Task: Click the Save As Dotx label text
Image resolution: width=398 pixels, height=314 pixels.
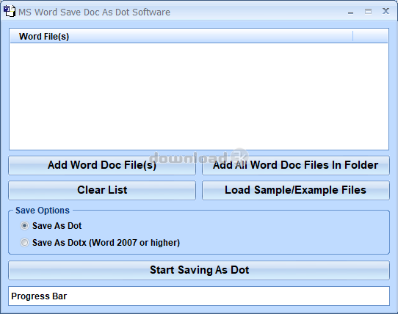Action: coord(106,243)
